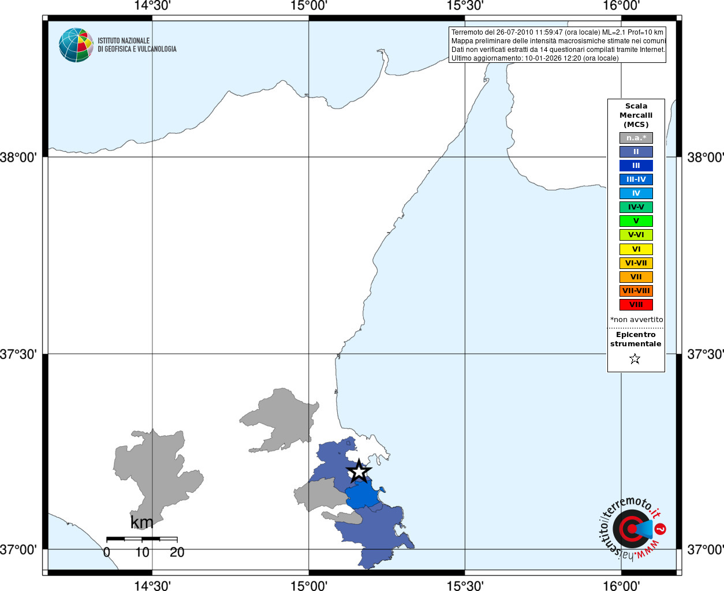Click the 'Ultimo aggiornamento: 10-01-2026' line

click(535, 58)
